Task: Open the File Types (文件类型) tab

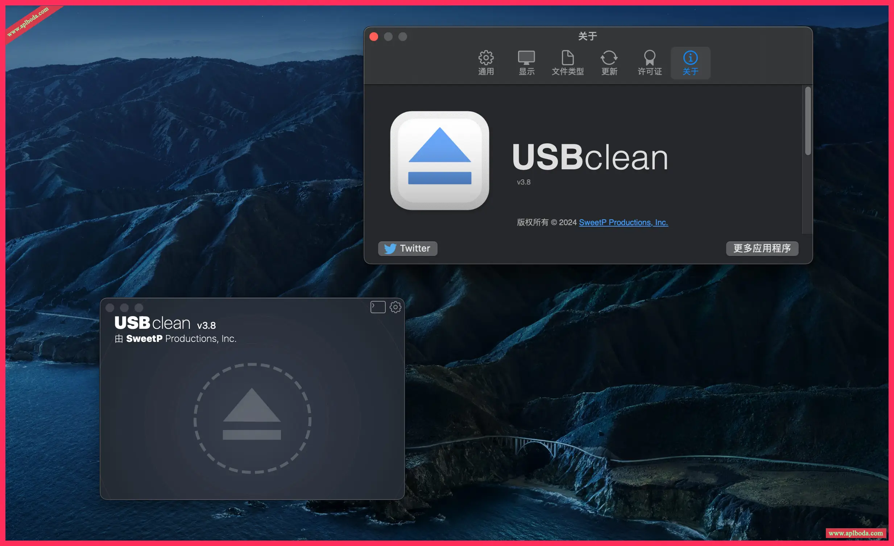Action: point(567,63)
